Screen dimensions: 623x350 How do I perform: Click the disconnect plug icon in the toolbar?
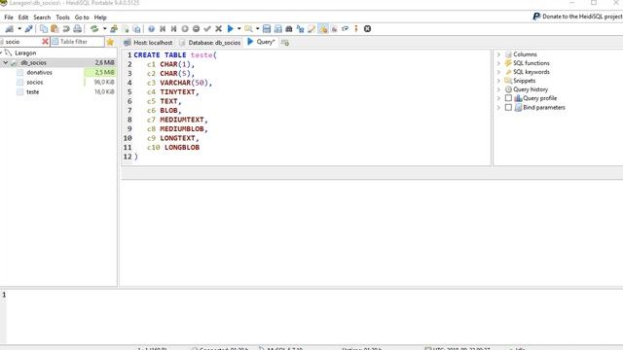click(28, 29)
